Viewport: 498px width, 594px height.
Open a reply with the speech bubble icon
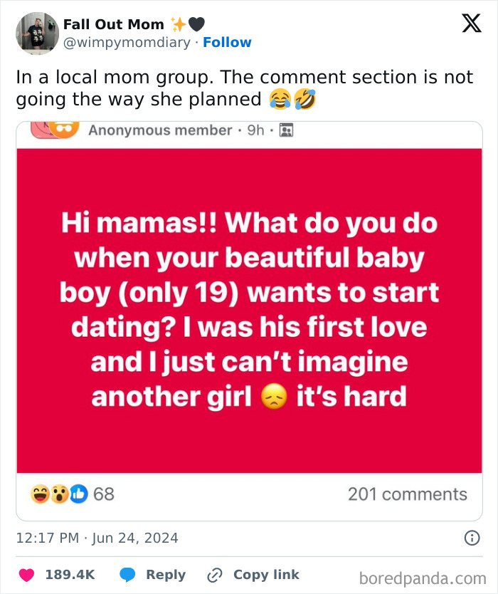pos(128,575)
